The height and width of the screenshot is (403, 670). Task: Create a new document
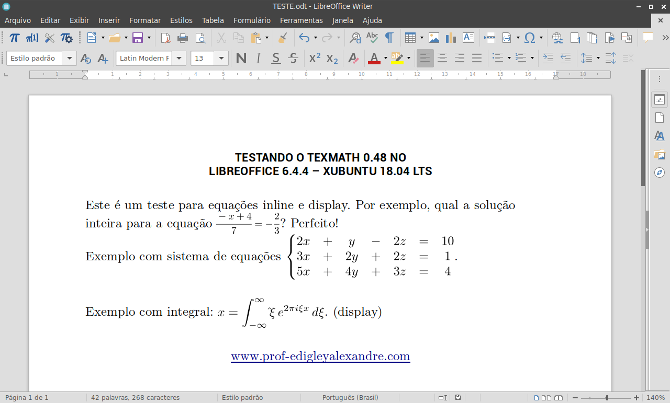pos(92,38)
